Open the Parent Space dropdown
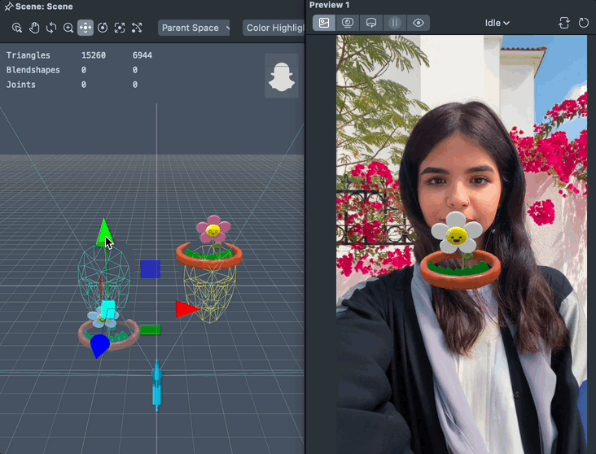The image size is (596, 454). coord(194,28)
